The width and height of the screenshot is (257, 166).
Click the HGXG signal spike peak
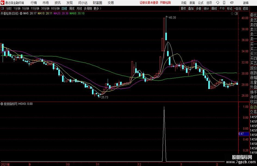[164, 107]
